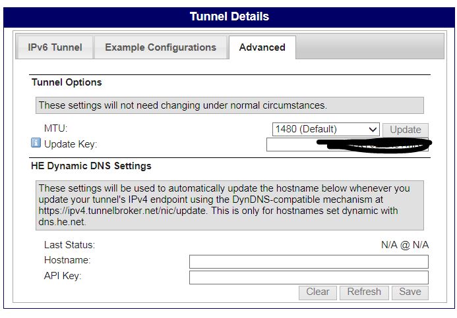Screen dimensions: 457x318
Task: Open the Example Configurations tab
Action: click(x=160, y=47)
